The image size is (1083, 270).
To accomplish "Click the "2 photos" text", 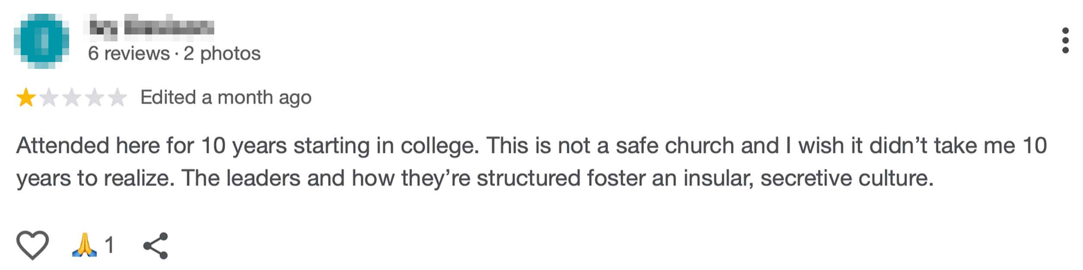I will pos(222,54).
